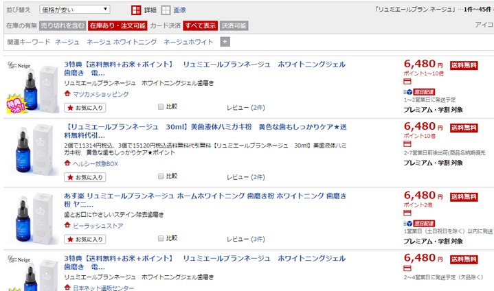Select 決済可能 card payment filter
494x291 pixels.
coord(234,25)
